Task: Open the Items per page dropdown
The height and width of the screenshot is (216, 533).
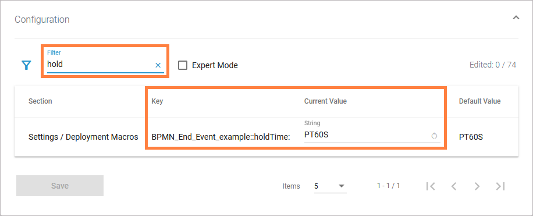Action: 330,186
